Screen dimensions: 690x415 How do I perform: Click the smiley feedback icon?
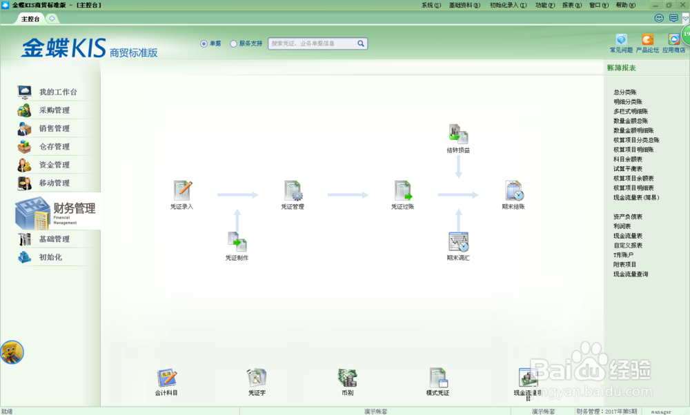click(659, 18)
